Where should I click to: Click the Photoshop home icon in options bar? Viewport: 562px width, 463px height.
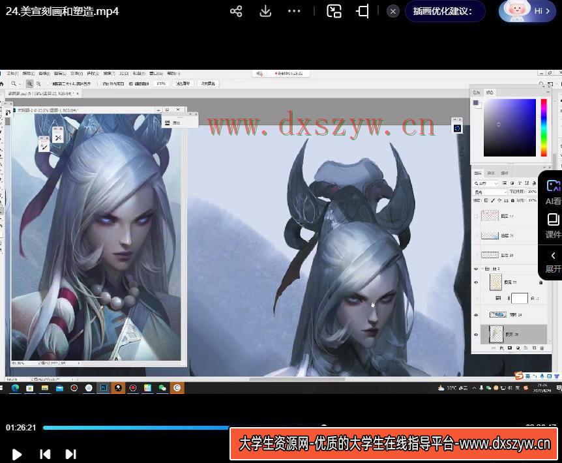click(x=2, y=83)
